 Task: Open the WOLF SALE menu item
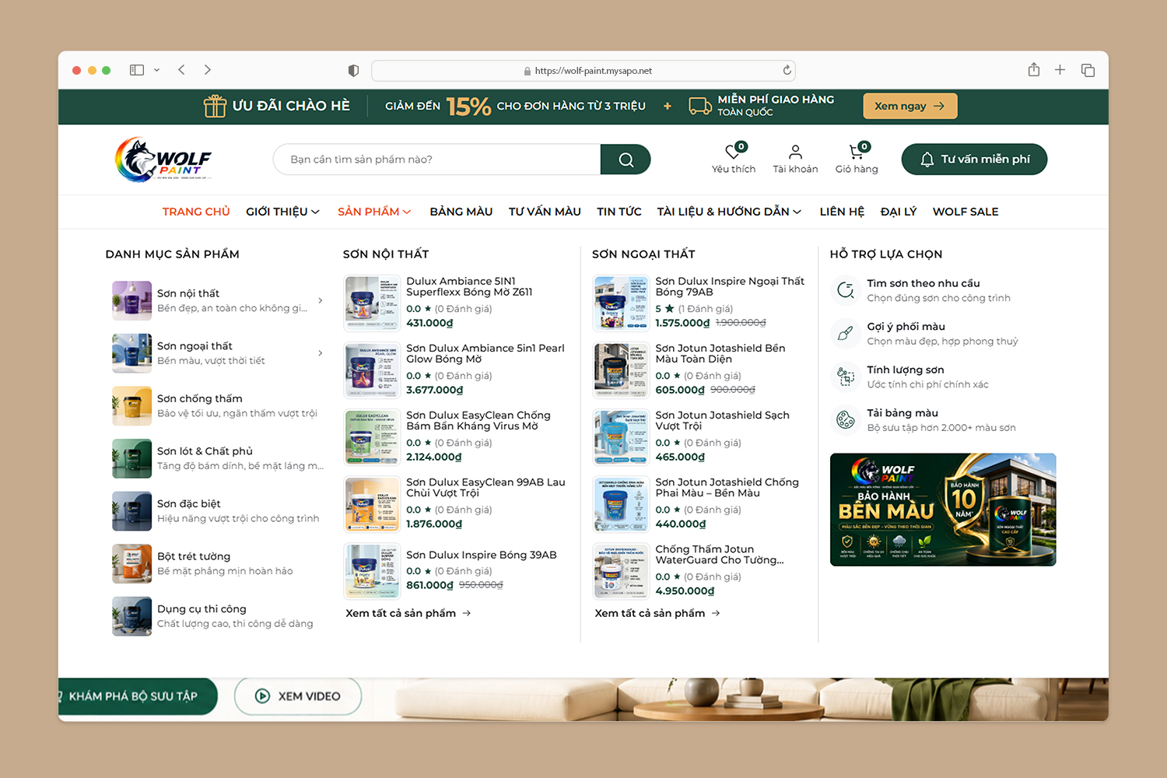[x=965, y=212]
